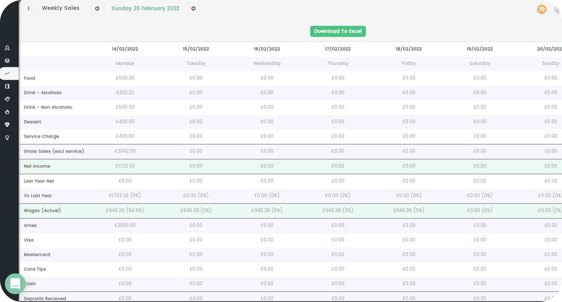
Task: Click the Weekly Sales title
Action: click(61, 8)
